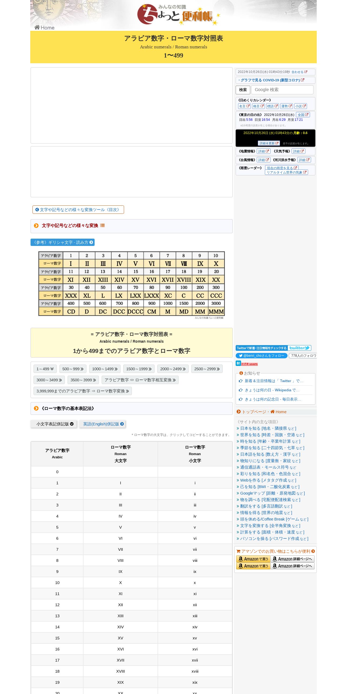Open COVID-19 graph link
The height and width of the screenshot is (694, 347).
(271, 80)
